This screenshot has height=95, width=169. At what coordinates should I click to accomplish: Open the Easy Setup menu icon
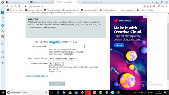167,6
